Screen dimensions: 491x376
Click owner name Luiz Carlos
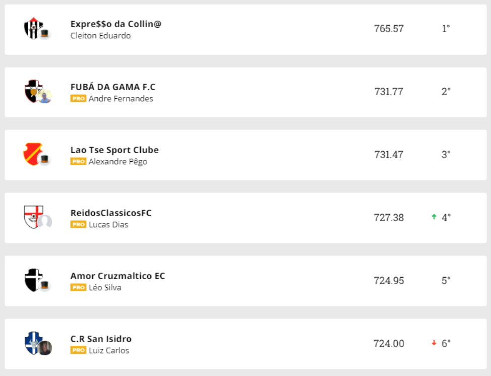(108, 351)
